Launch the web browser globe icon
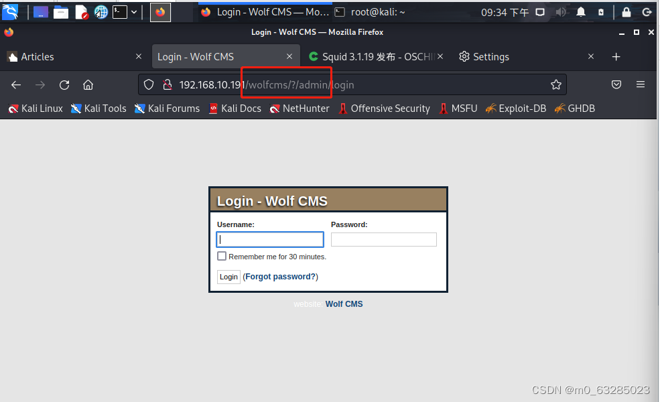Image resolution: width=660 pixels, height=402 pixels. [101, 12]
